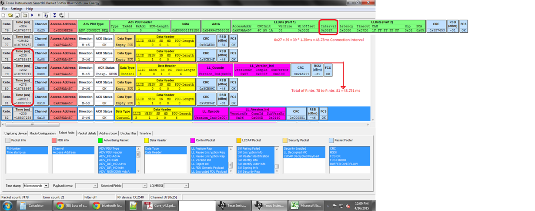Click the Security Packet tan color swatch

coord(285,141)
